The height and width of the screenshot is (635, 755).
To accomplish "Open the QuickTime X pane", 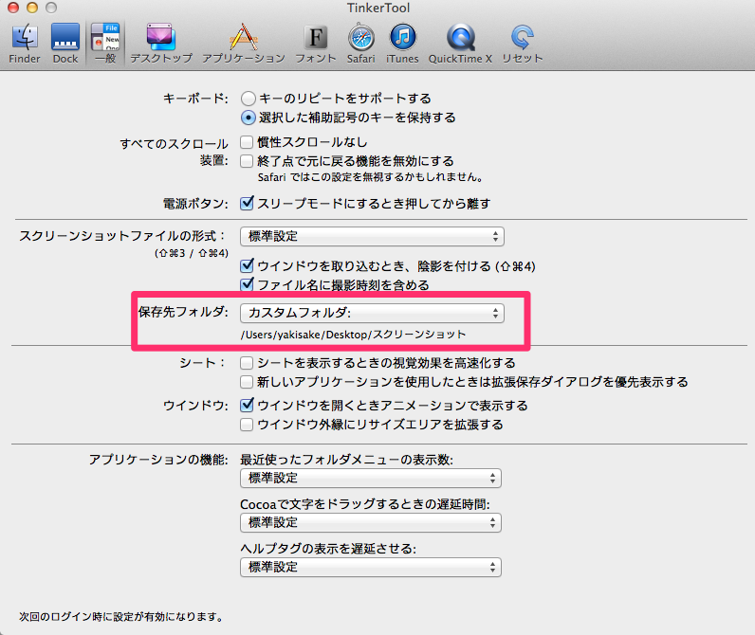I will tap(460, 44).
